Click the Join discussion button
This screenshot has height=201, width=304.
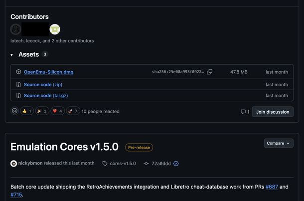tap(273, 112)
